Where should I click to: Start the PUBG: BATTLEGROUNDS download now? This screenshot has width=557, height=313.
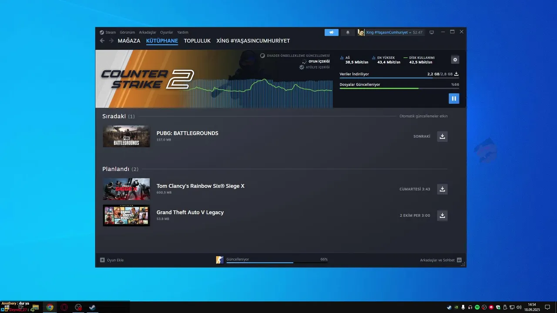pyautogui.click(x=442, y=137)
